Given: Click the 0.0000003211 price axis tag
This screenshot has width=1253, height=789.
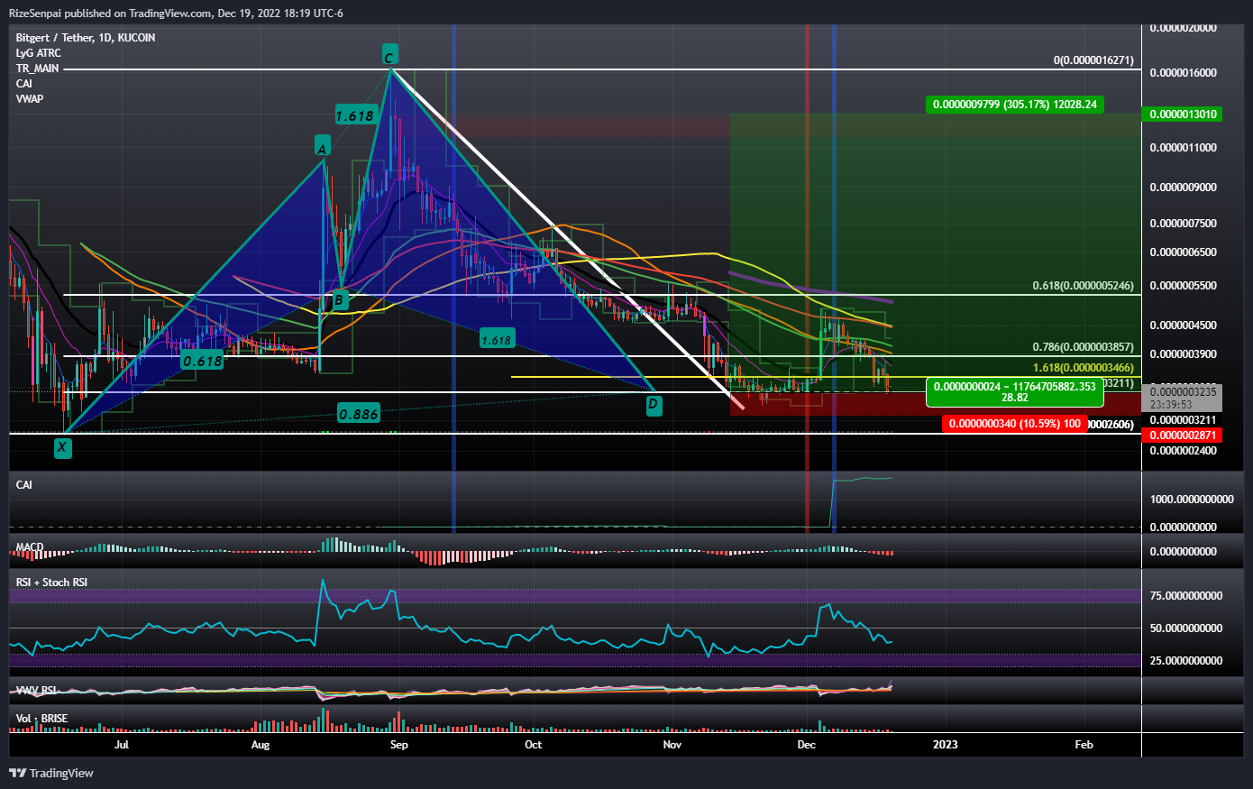Looking at the screenshot, I should (x=1183, y=420).
